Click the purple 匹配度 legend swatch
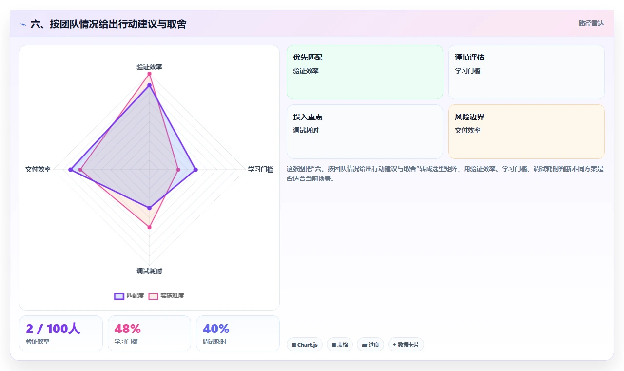This screenshot has height=371, width=624. click(x=119, y=296)
